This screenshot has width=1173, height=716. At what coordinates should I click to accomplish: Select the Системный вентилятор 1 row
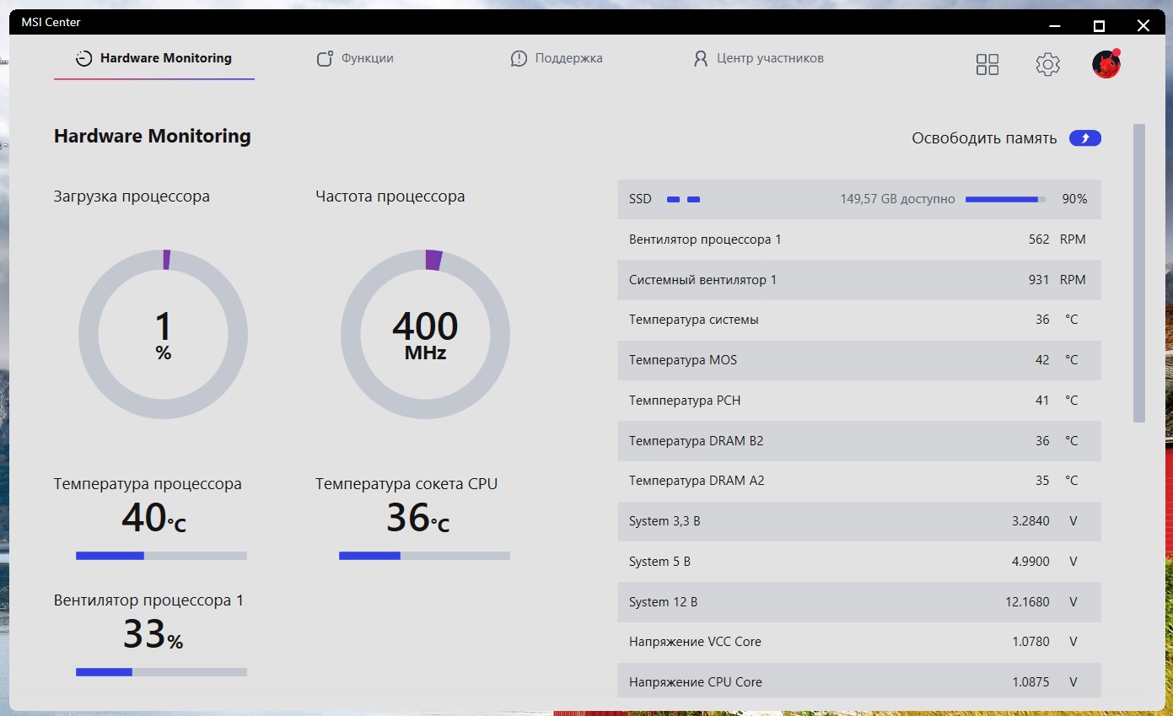pyautogui.click(x=858, y=280)
